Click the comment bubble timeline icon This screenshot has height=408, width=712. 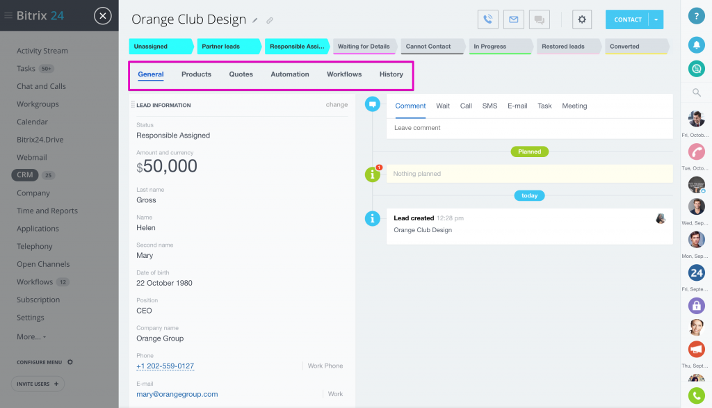coord(373,104)
